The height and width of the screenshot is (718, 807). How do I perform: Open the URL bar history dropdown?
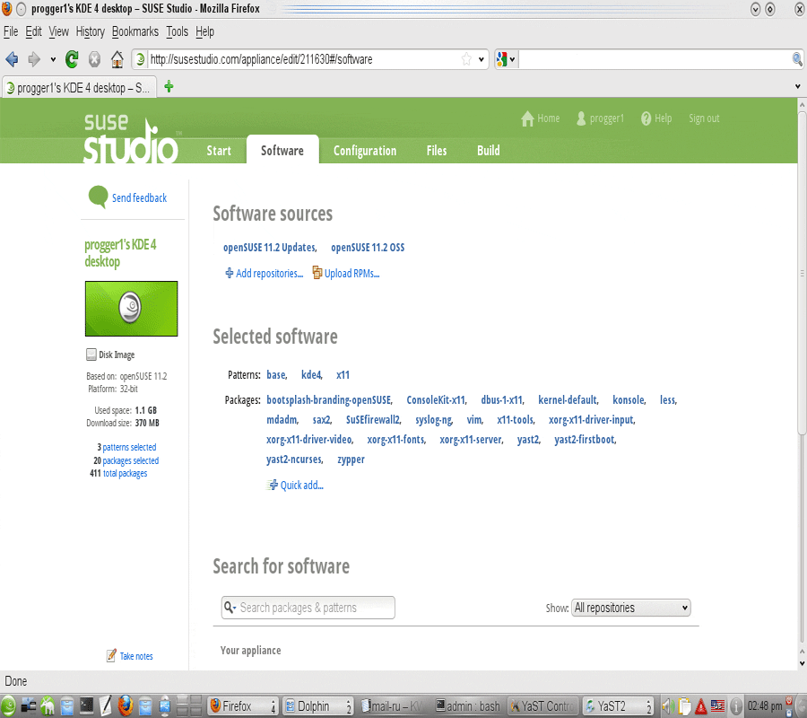[x=482, y=59]
